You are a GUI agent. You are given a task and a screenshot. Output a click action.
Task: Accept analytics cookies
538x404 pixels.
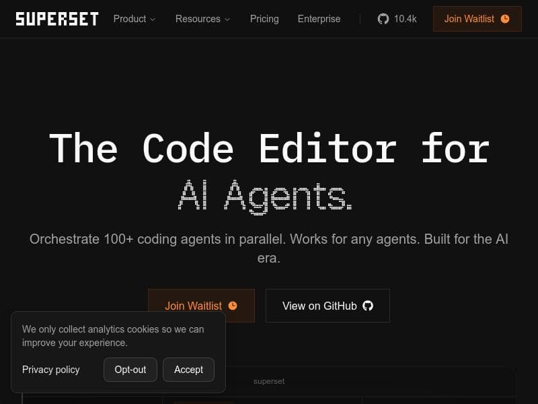(188, 370)
